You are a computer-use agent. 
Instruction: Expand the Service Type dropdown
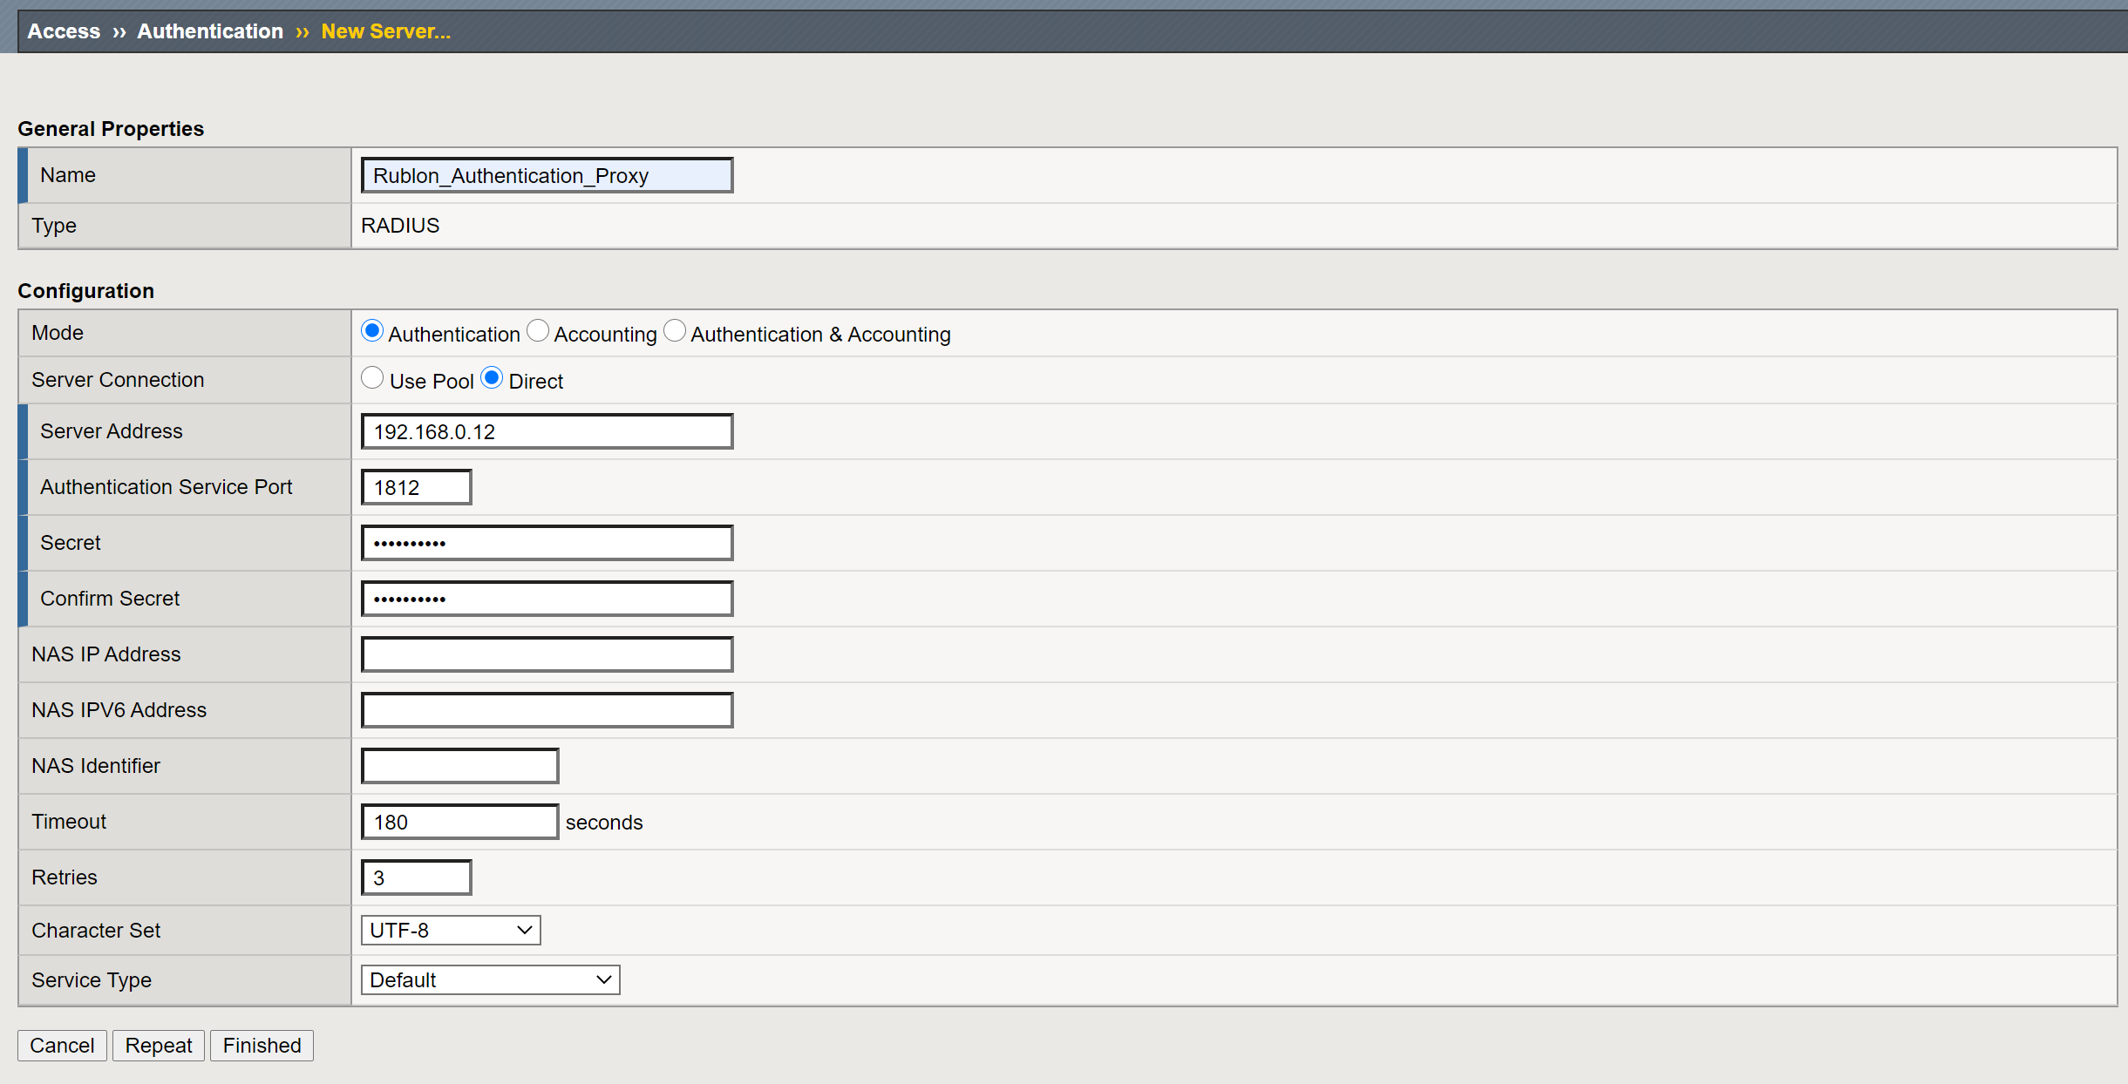490,979
